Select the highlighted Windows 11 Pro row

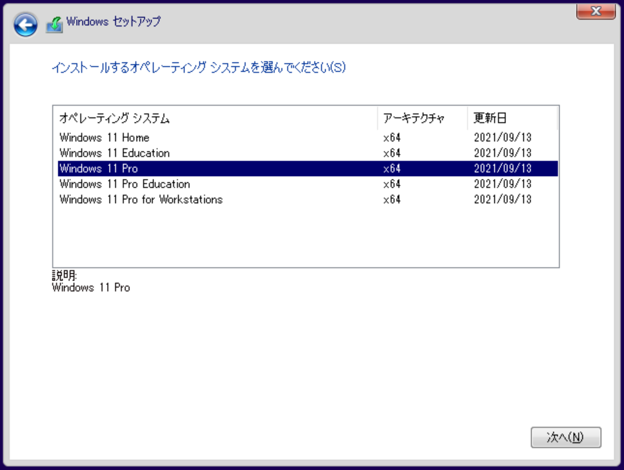307,169
